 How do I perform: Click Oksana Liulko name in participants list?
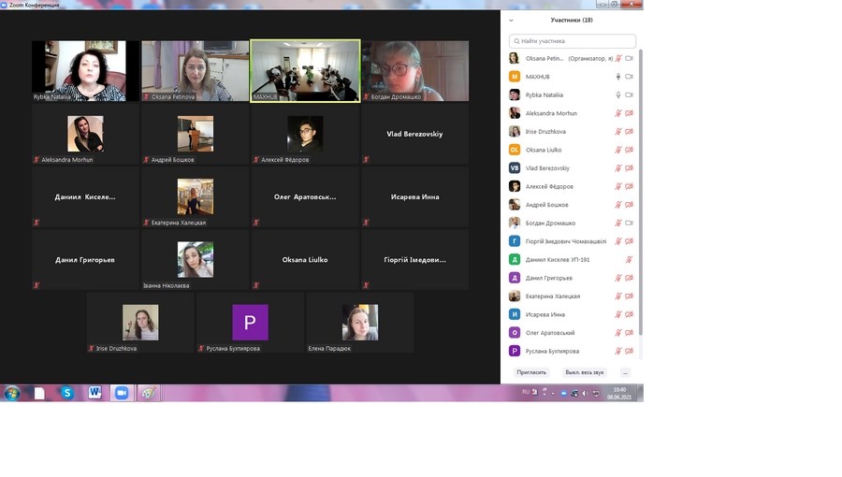point(544,150)
